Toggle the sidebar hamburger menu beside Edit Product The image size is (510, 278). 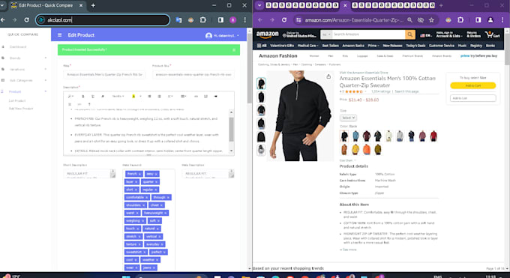coord(59,35)
